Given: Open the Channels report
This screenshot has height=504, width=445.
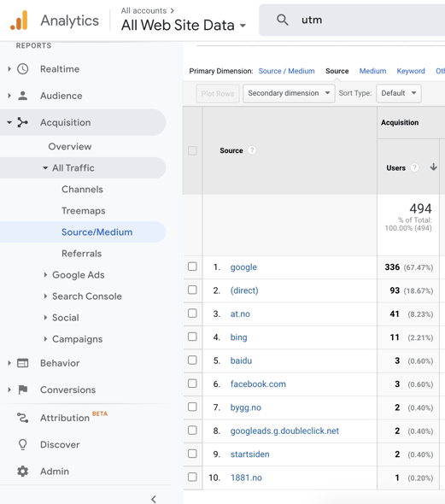Looking at the screenshot, I should [x=82, y=189].
